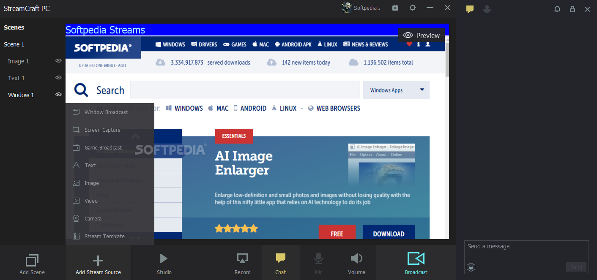Click the yellow chat bubble tab icon
Screen dimensions: 597x280
(470, 9)
